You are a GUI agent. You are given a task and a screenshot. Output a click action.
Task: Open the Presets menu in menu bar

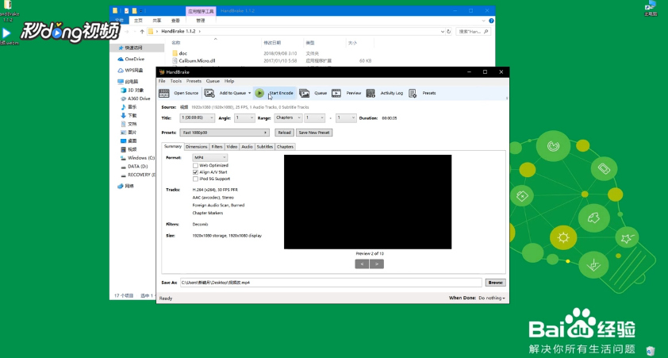click(x=194, y=81)
